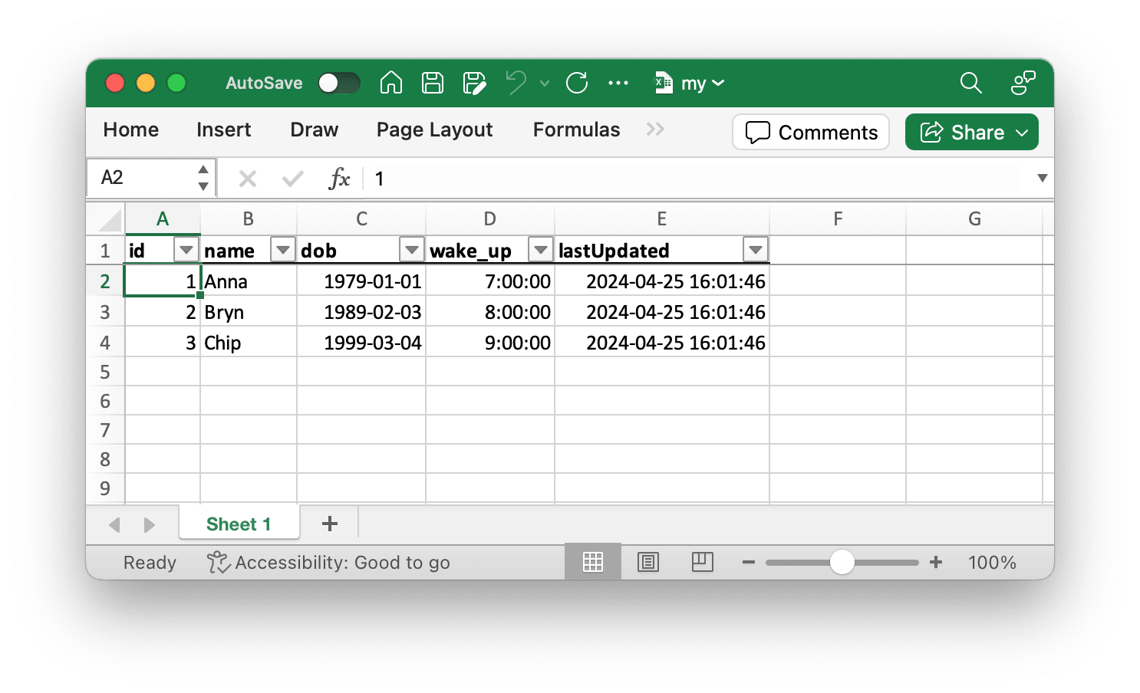Click the Save As icon with pencil
1140x693 pixels.
pos(475,83)
